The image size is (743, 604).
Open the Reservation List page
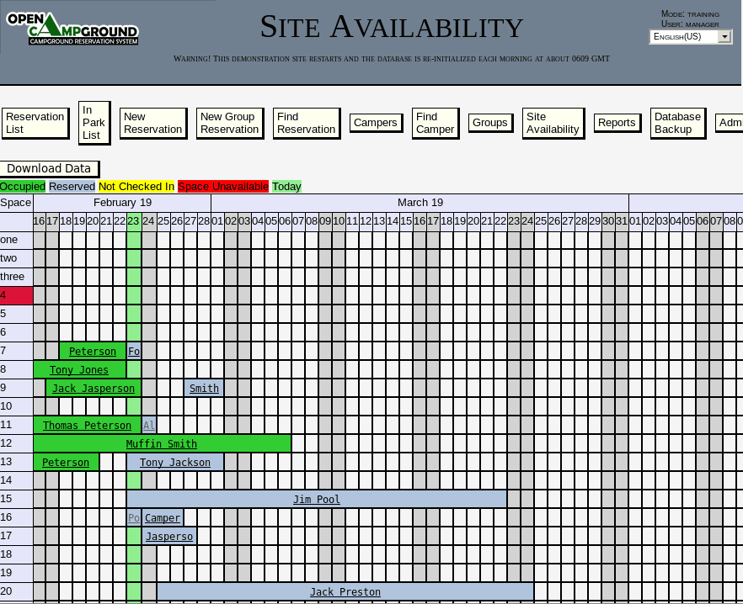35,123
